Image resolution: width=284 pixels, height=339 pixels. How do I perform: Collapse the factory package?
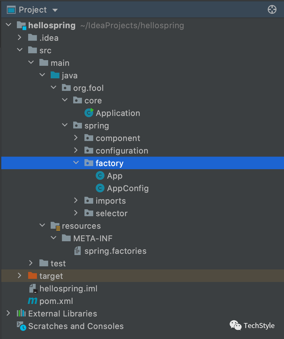76,163
